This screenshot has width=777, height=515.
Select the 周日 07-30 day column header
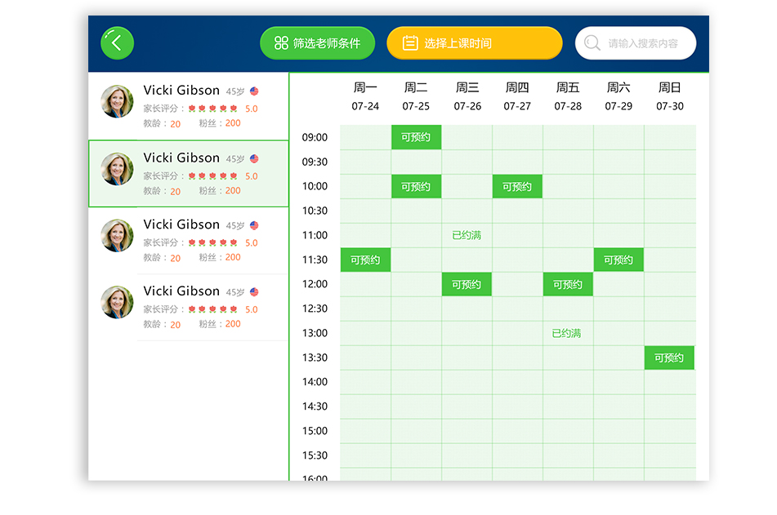click(669, 96)
